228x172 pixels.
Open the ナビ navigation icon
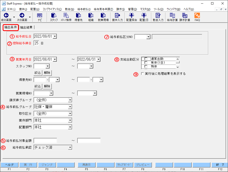(x=39, y=15)
